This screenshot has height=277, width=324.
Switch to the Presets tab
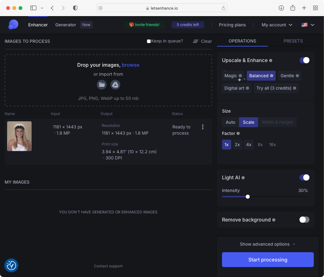coord(293,41)
